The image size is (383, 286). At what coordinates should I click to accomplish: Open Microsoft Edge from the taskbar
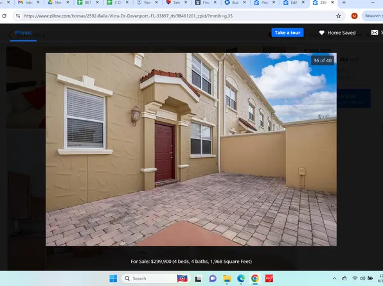click(241, 278)
